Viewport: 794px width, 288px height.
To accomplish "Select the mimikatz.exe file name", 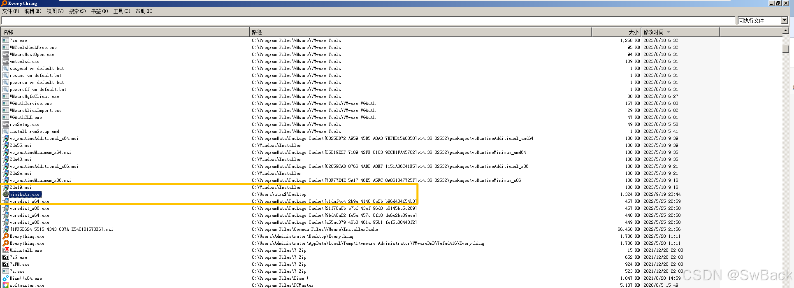I will tap(25, 194).
